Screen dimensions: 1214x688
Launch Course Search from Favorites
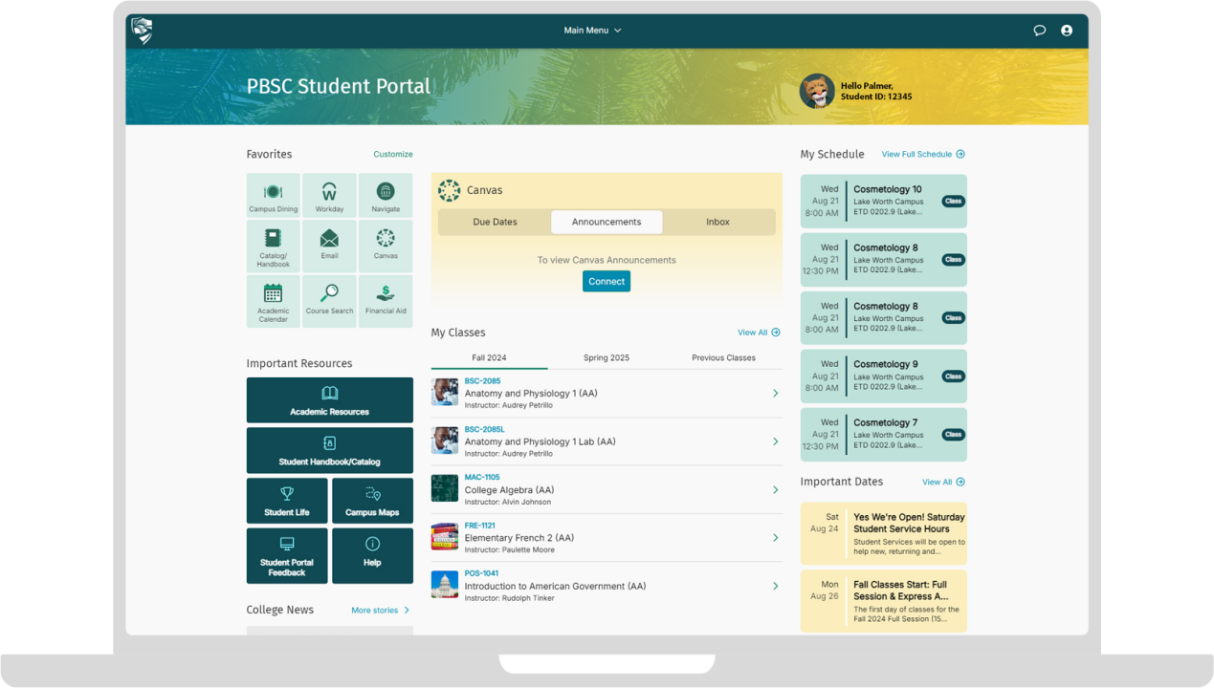tap(329, 301)
